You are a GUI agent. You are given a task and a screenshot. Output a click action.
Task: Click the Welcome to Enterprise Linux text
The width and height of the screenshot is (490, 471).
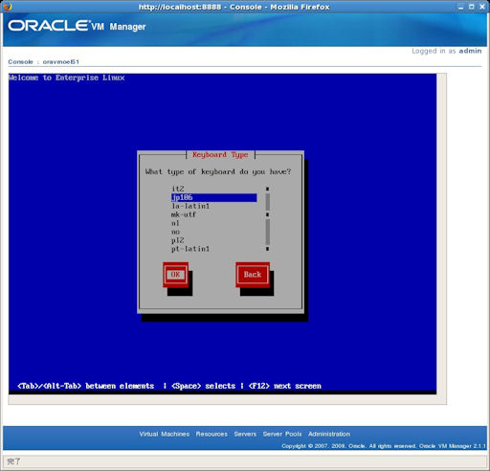pos(66,78)
